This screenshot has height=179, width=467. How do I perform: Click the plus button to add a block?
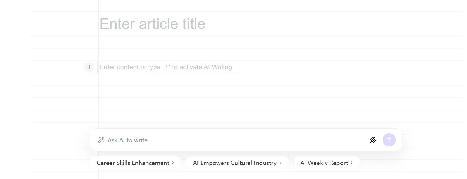click(89, 67)
